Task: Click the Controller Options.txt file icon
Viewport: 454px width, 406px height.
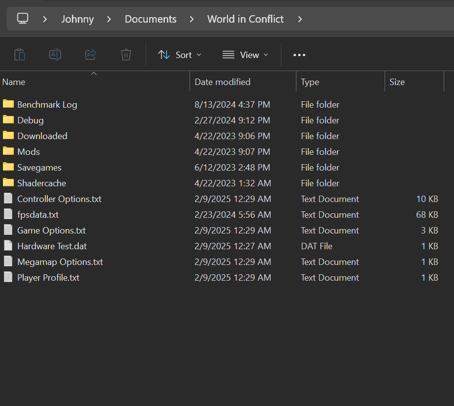Action: [8, 198]
